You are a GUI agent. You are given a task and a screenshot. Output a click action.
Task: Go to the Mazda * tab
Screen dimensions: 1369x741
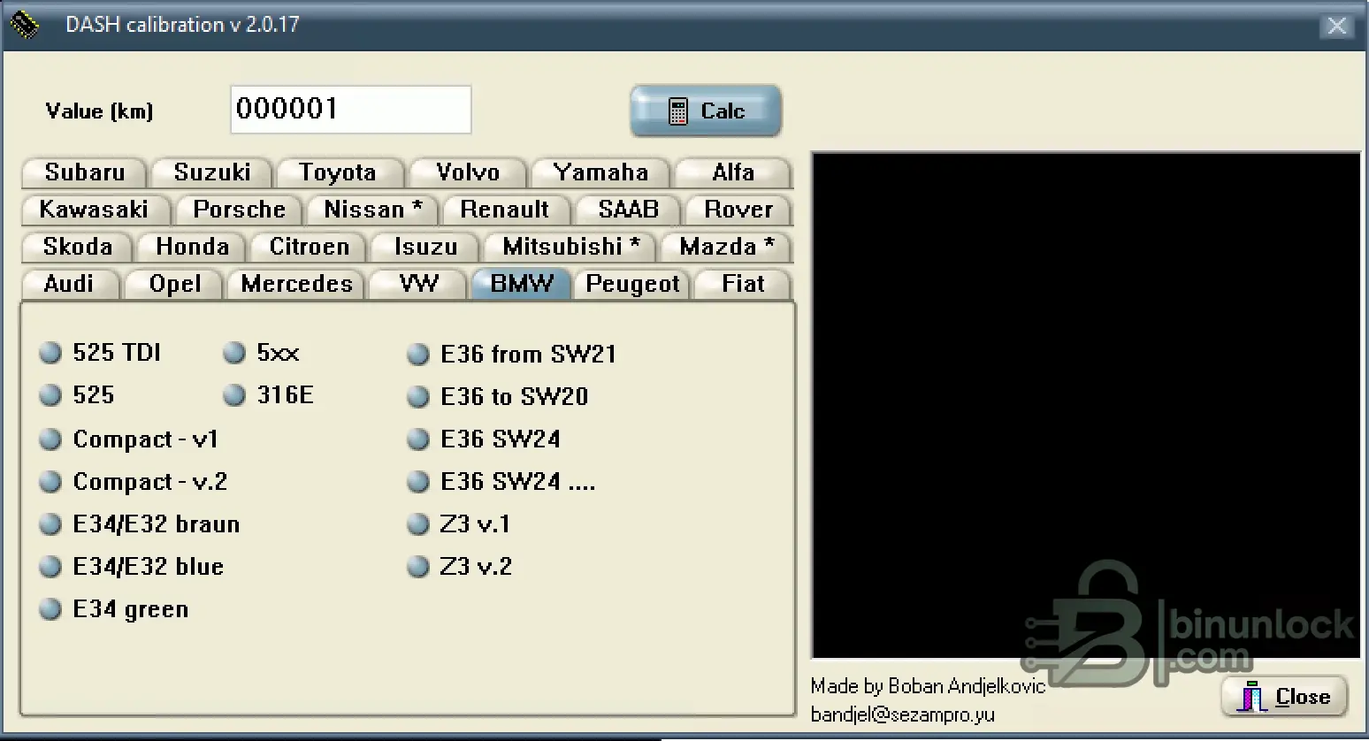[726, 247]
